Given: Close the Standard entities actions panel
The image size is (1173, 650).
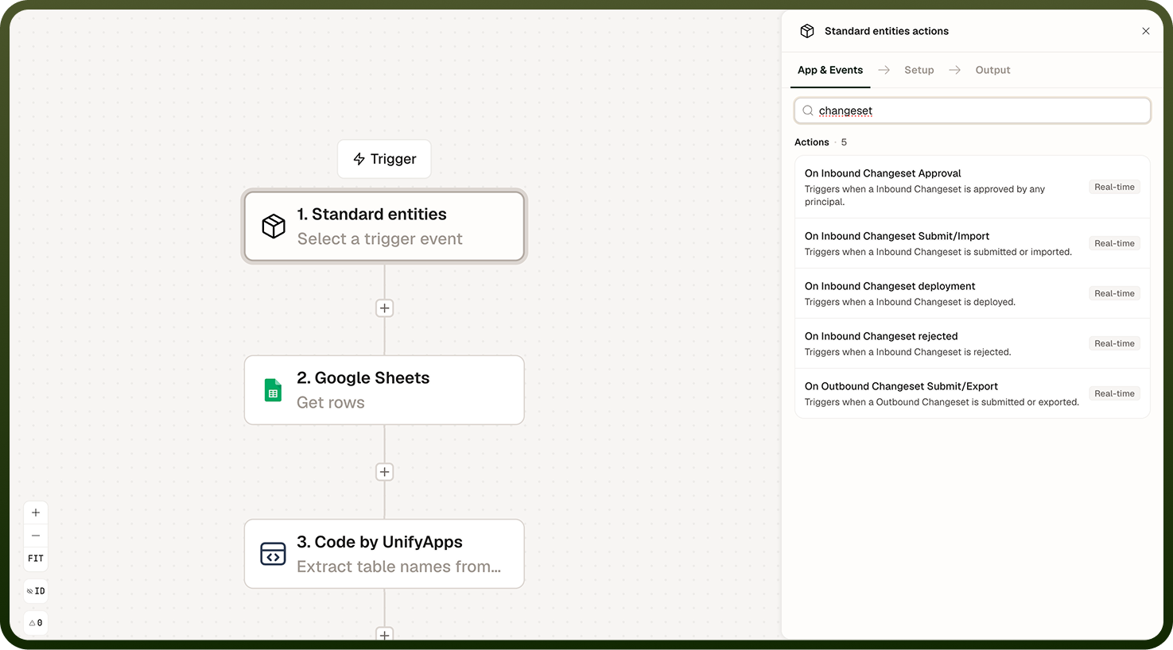Looking at the screenshot, I should 1146,31.
